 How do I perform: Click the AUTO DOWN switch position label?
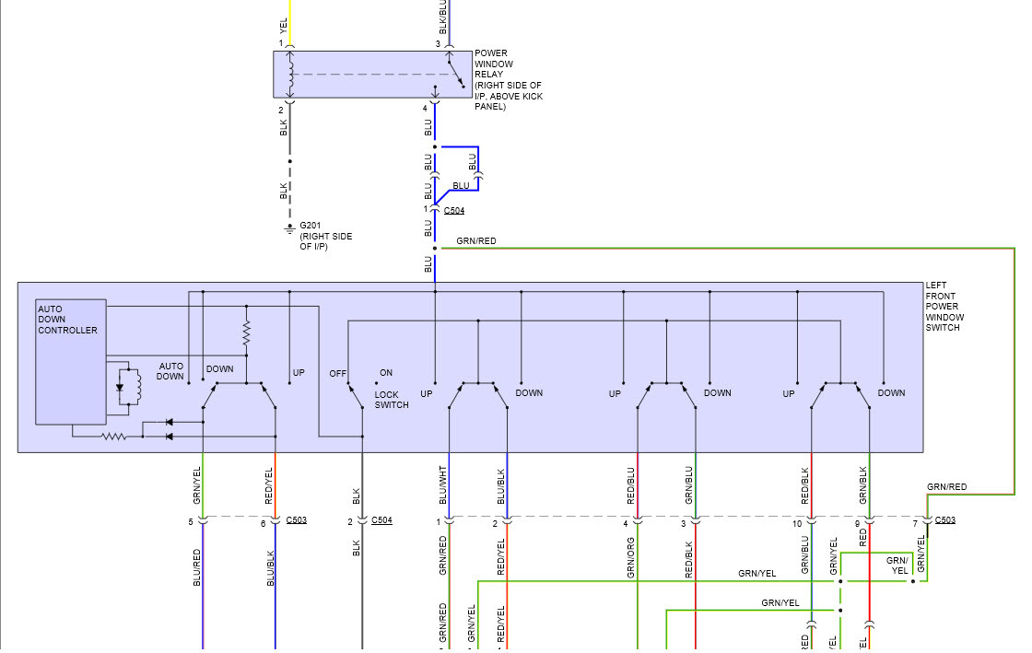(x=170, y=371)
